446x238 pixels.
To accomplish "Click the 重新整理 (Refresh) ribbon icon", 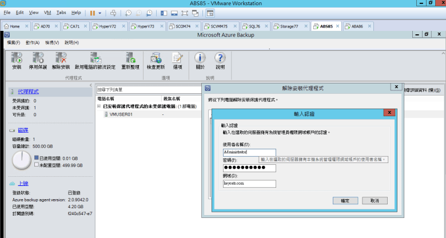I will point(130,58).
